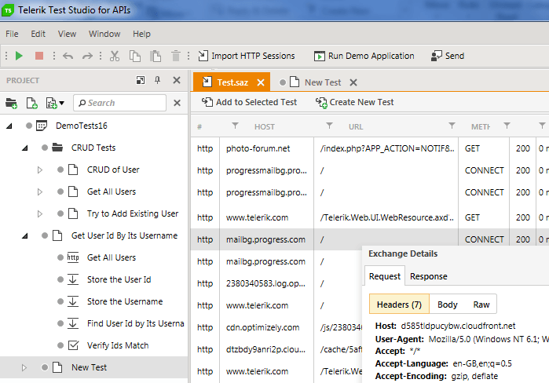Select the DemoTests16 project item
The width and height of the screenshot is (549, 383).
(81, 126)
